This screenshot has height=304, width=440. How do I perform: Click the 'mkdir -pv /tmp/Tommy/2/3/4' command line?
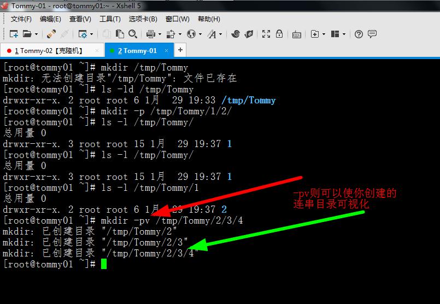pyautogui.click(x=123, y=220)
